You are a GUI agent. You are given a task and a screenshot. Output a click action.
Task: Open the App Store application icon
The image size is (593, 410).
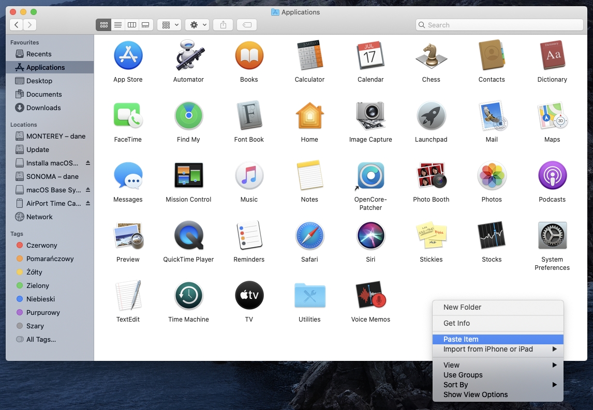click(128, 55)
